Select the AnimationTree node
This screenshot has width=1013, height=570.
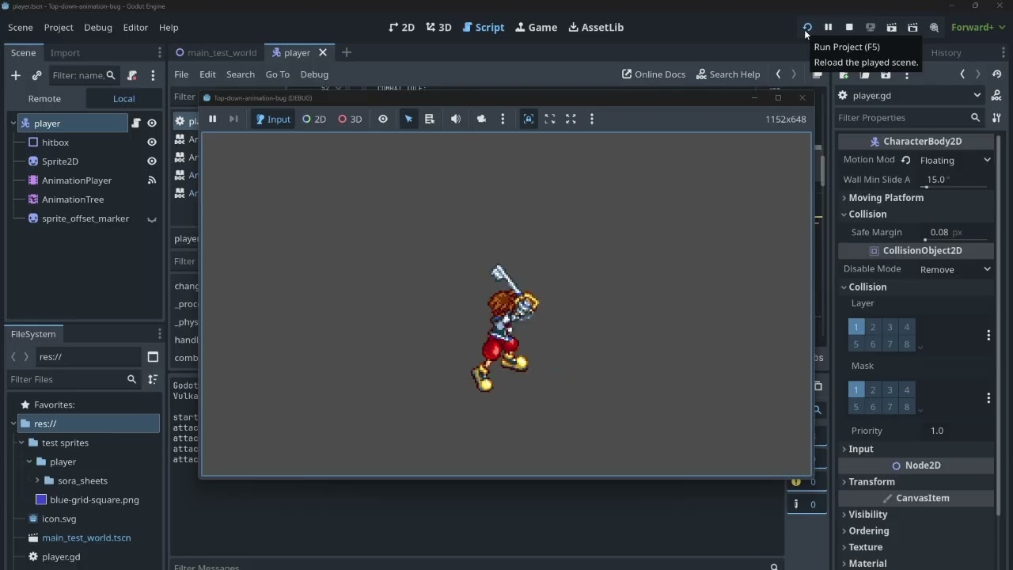pos(73,199)
